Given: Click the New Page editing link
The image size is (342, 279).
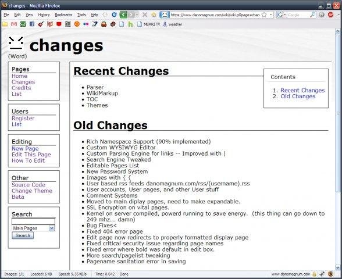Looking at the screenshot, I should point(25,148).
